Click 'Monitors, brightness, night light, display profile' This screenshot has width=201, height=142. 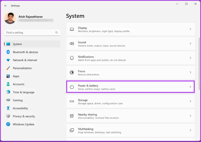104,31
